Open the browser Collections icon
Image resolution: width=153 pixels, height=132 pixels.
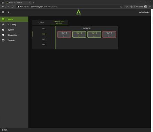coord(131,7)
